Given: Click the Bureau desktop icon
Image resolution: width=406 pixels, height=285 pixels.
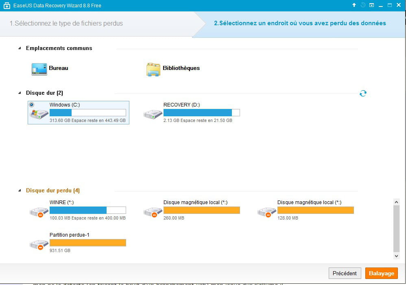Looking at the screenshot, I should pyautogui.click(x=39, y=69).
